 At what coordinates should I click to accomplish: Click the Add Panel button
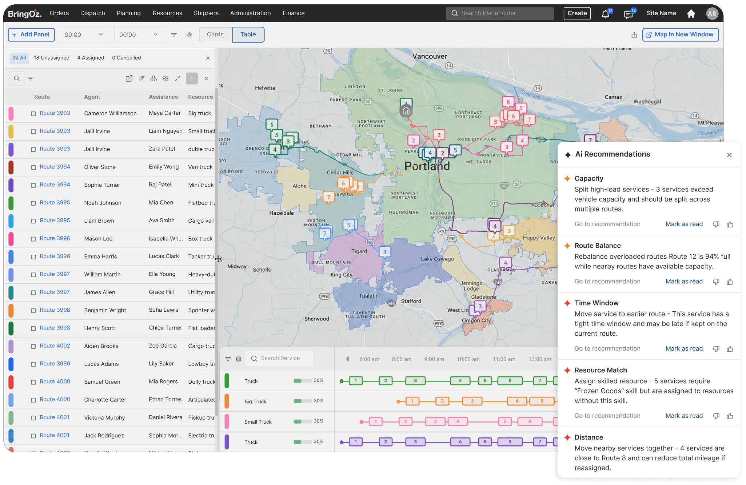(31, 35)
